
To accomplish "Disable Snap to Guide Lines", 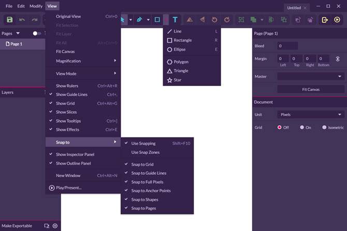I will 157,173.
